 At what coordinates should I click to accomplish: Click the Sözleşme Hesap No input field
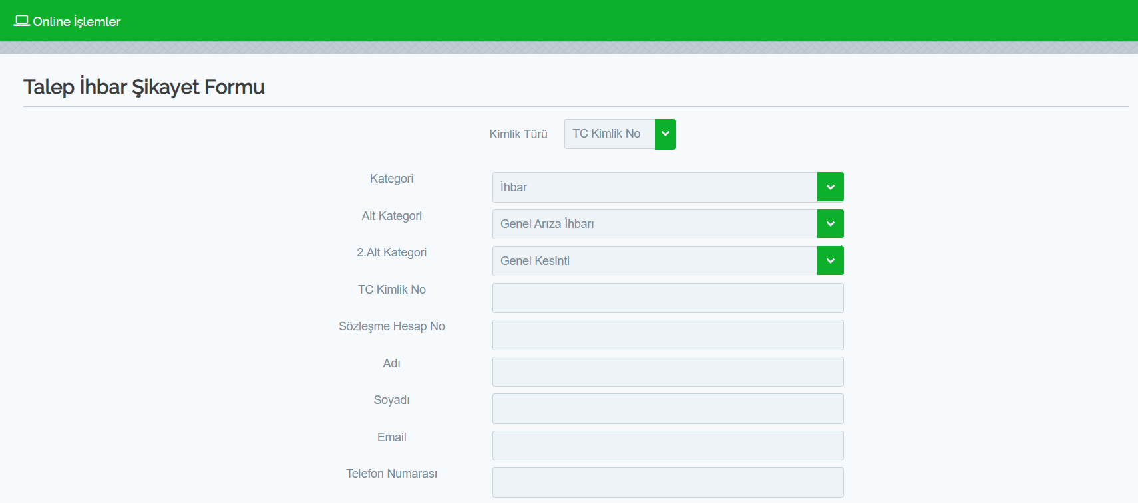(667, 335)
